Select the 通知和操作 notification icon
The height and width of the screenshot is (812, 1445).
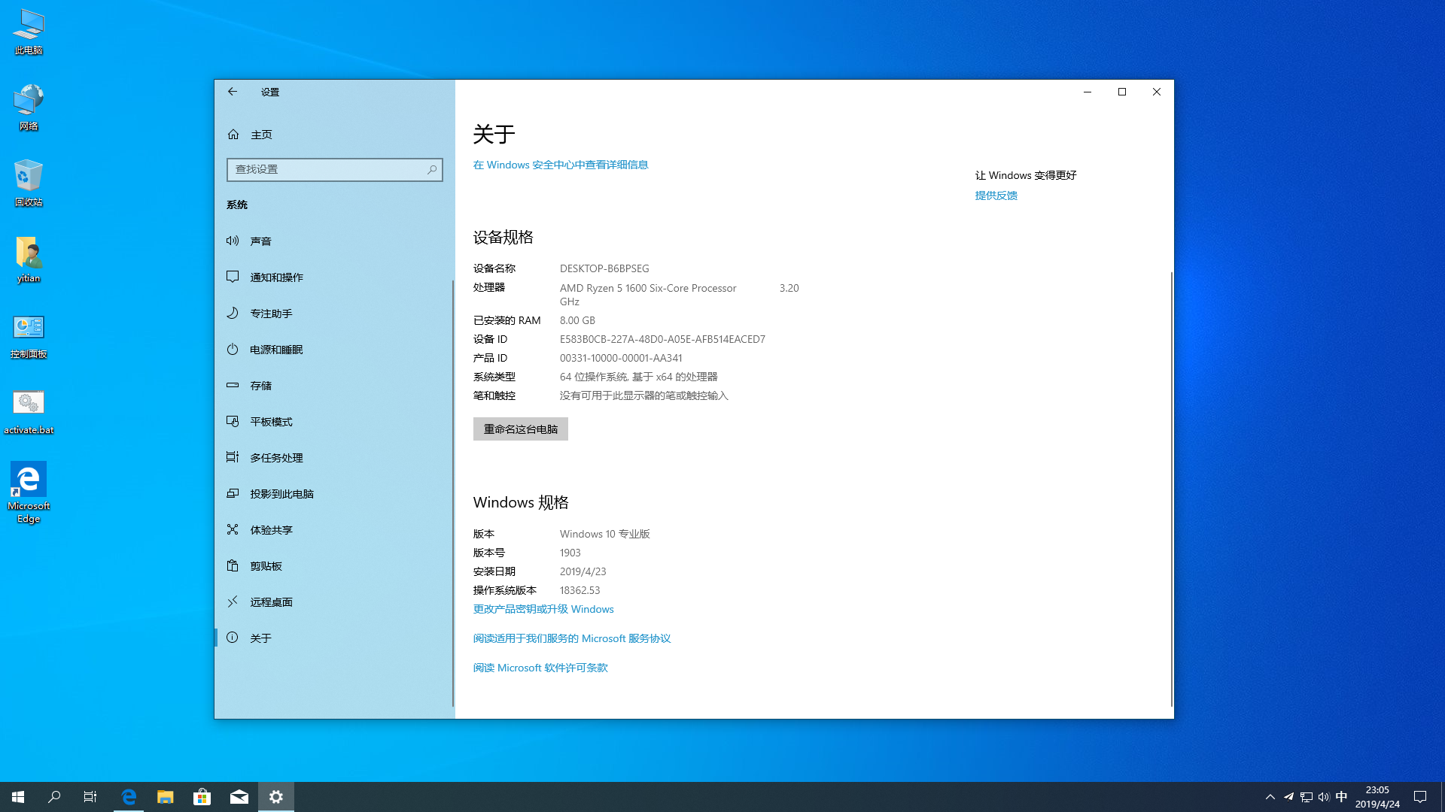click(x=233, y=277)
